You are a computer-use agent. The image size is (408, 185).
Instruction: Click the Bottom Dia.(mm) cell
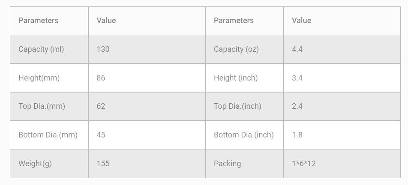coord(48,135)
